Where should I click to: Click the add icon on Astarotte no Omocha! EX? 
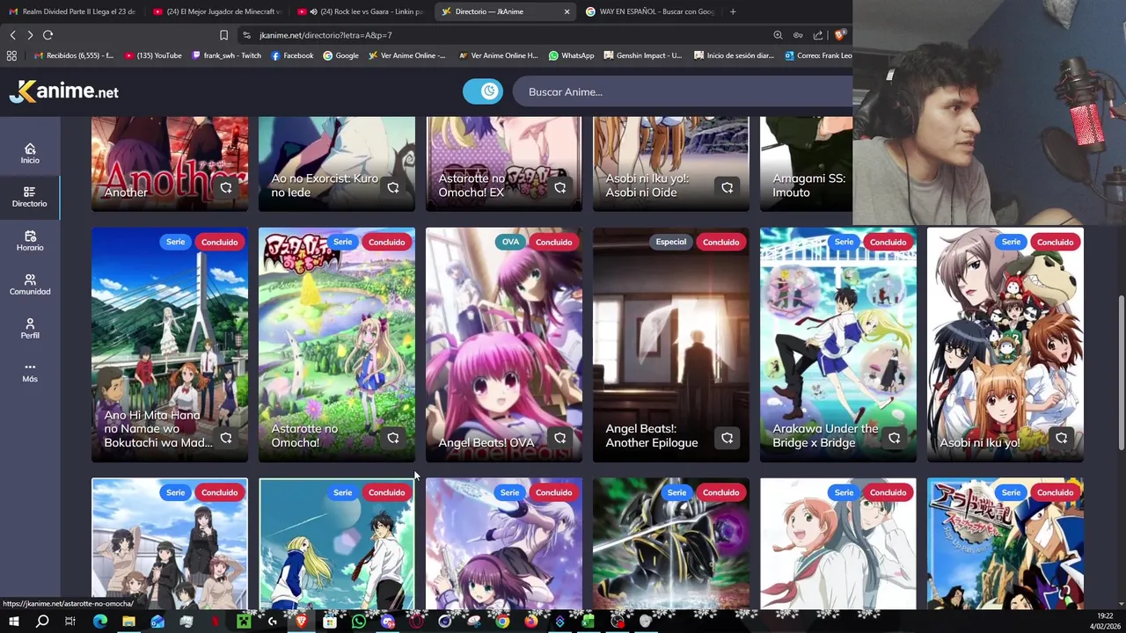pos(560,187)
